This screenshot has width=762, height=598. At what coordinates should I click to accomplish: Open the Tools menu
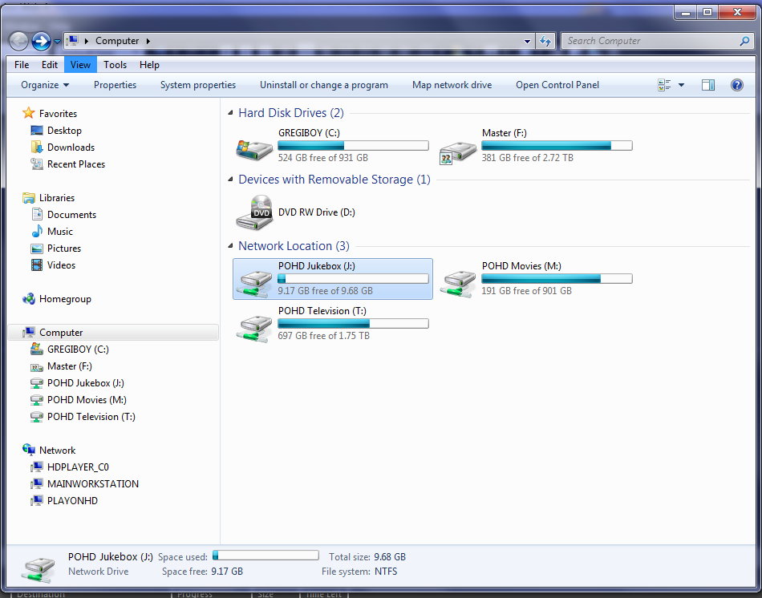click(115, 65)
